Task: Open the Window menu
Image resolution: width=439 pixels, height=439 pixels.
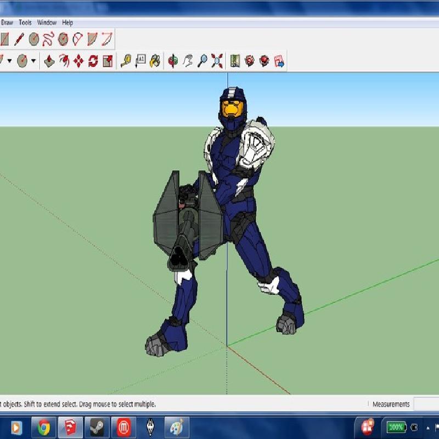Action: click(47, 22)
